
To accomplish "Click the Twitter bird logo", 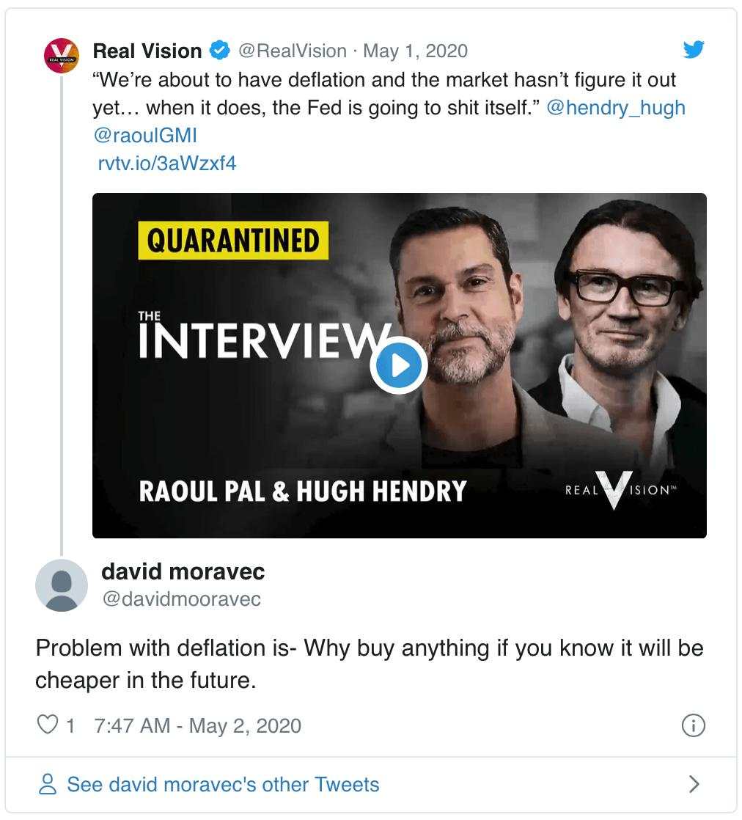I will coord(693,50).
